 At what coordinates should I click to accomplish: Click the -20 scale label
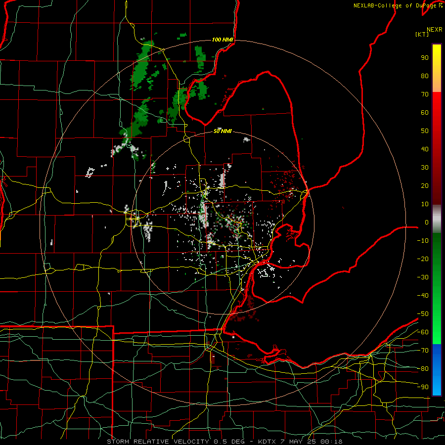point(423,259)
